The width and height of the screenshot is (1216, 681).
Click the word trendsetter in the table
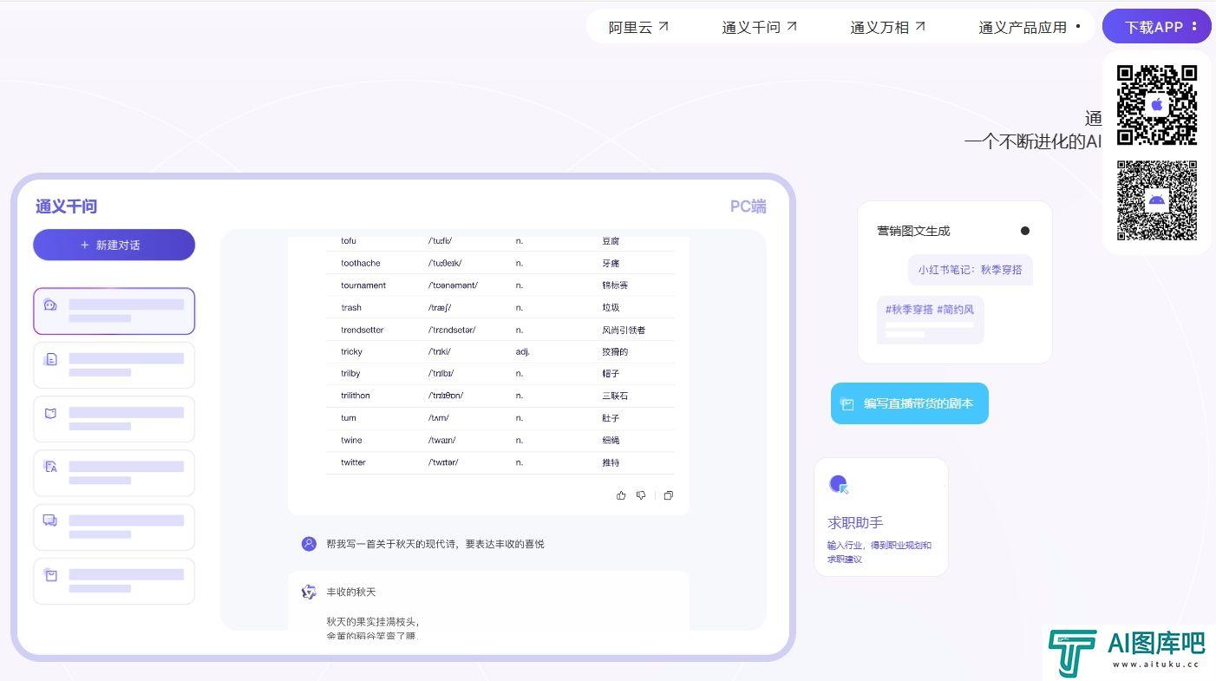pos(363,330)
